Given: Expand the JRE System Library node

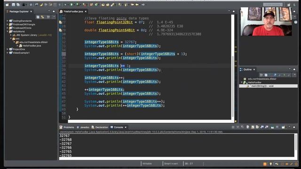Looking at the screenshot, I should pos(11,35).
